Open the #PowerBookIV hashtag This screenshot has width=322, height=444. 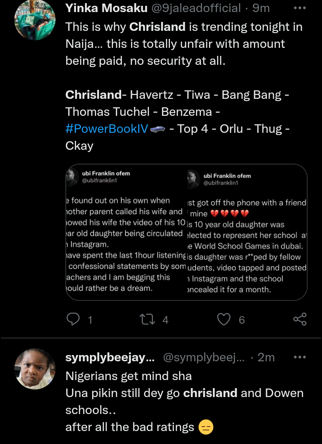[x=106, y=129]
